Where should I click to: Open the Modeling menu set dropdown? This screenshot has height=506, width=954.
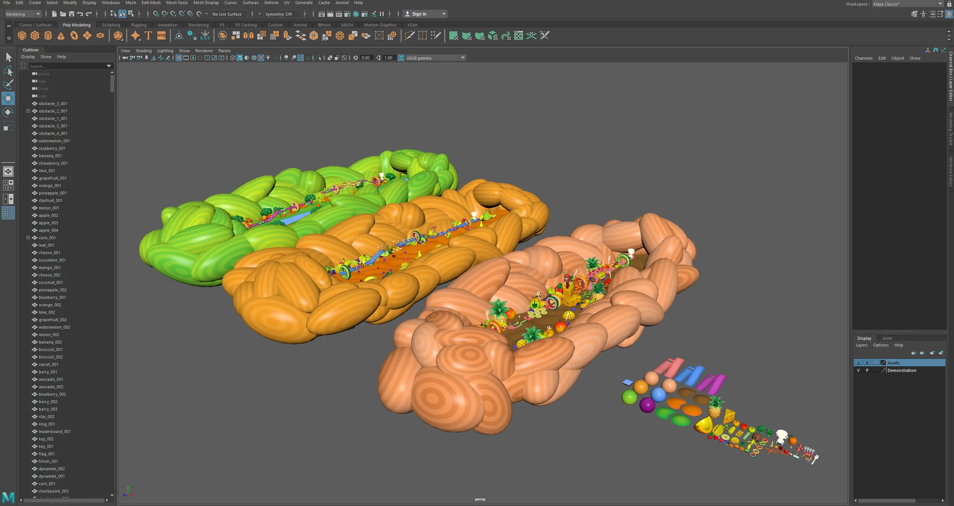(23, 14)
